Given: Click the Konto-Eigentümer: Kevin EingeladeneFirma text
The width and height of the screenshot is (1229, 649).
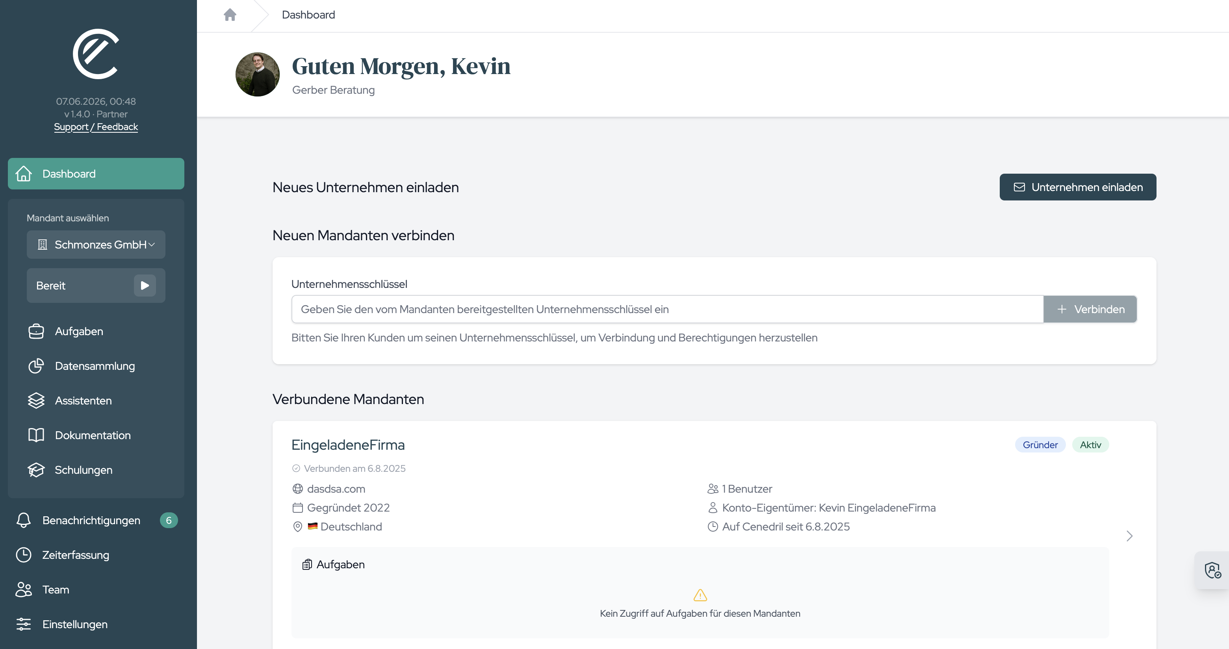Looking at the screenshot, I should click(x=829, y=508).
